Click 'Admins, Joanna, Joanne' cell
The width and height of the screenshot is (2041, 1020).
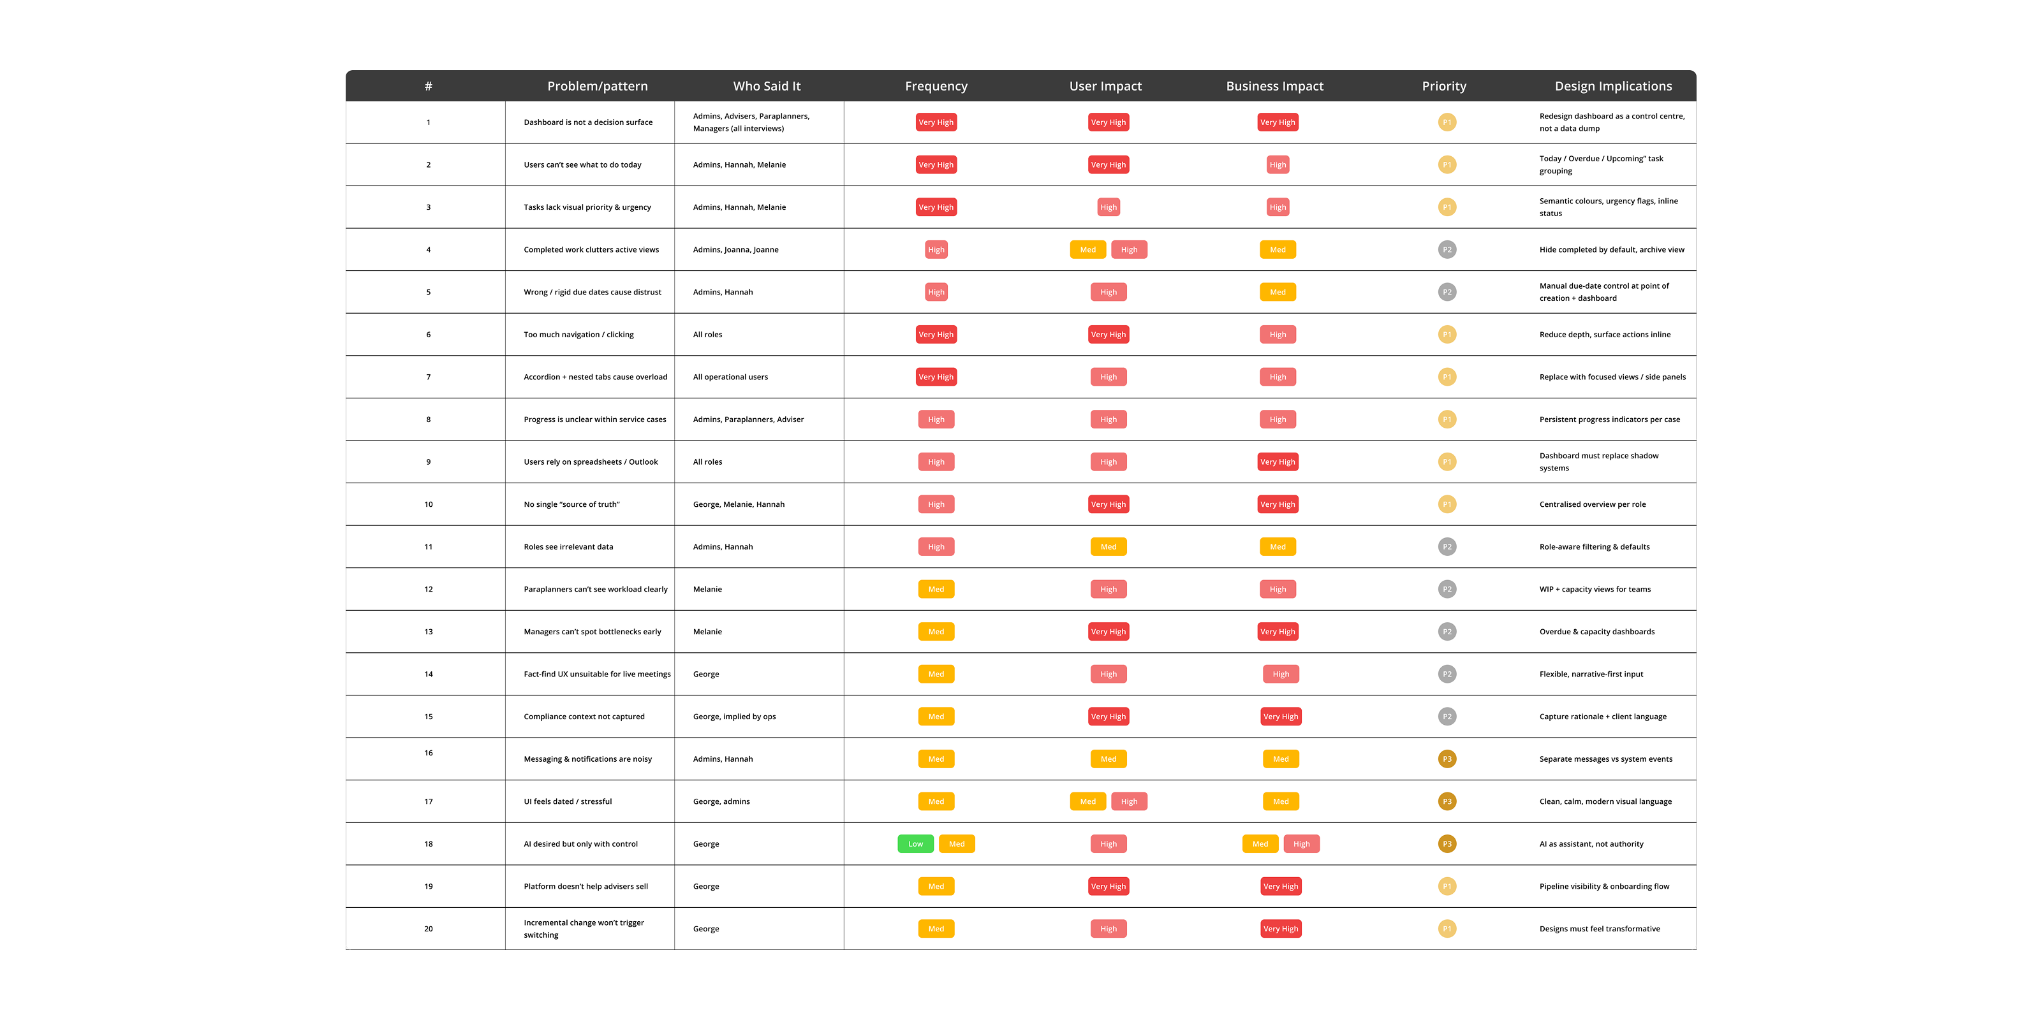[x=735, y=249]
